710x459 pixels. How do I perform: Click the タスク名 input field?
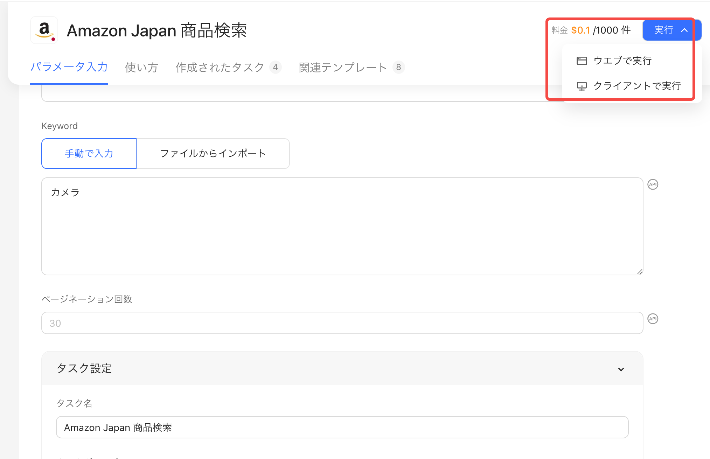(342, 427)
